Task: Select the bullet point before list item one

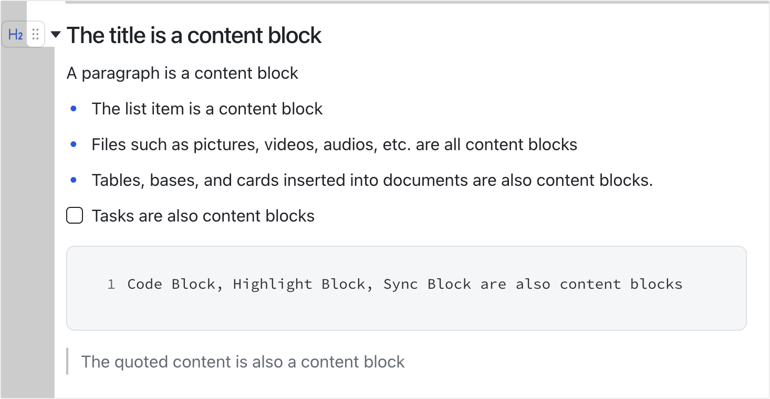Action: (74, 108)
